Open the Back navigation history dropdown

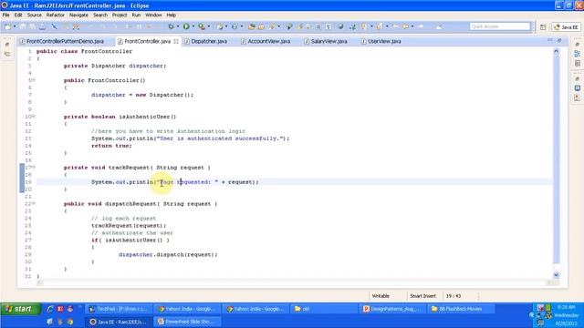[412, 26]
